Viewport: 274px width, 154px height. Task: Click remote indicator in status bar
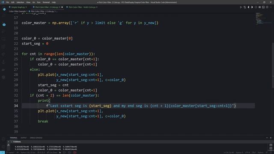point(3,152)
